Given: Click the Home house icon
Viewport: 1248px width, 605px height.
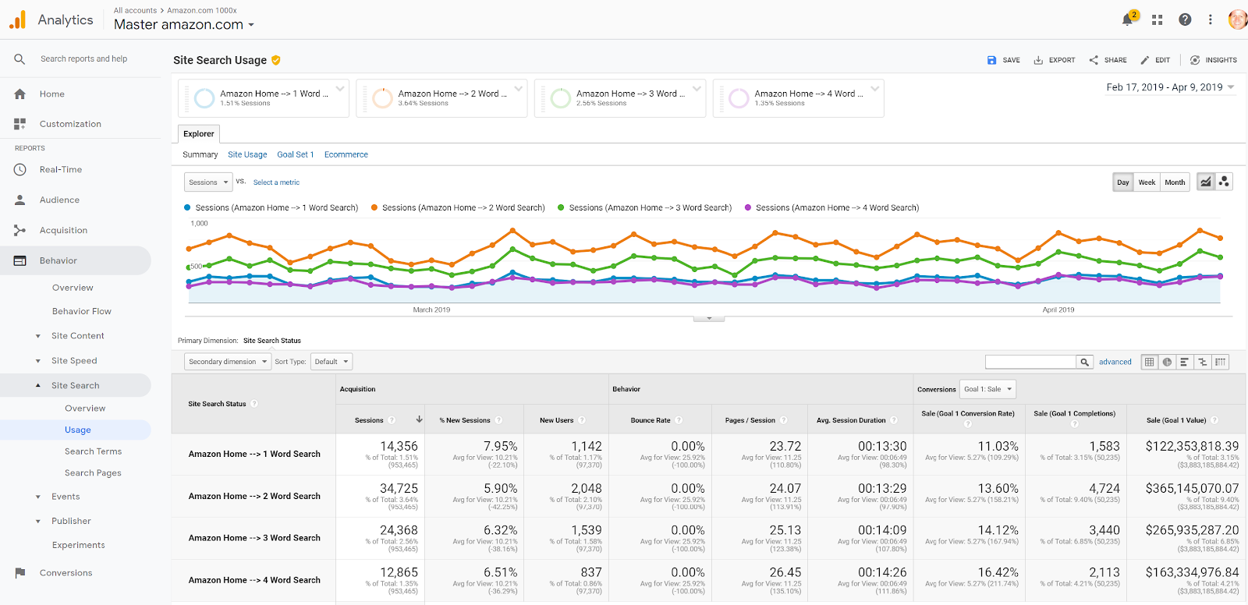Looking at the screenshot, I should click(x=20, y=94).
